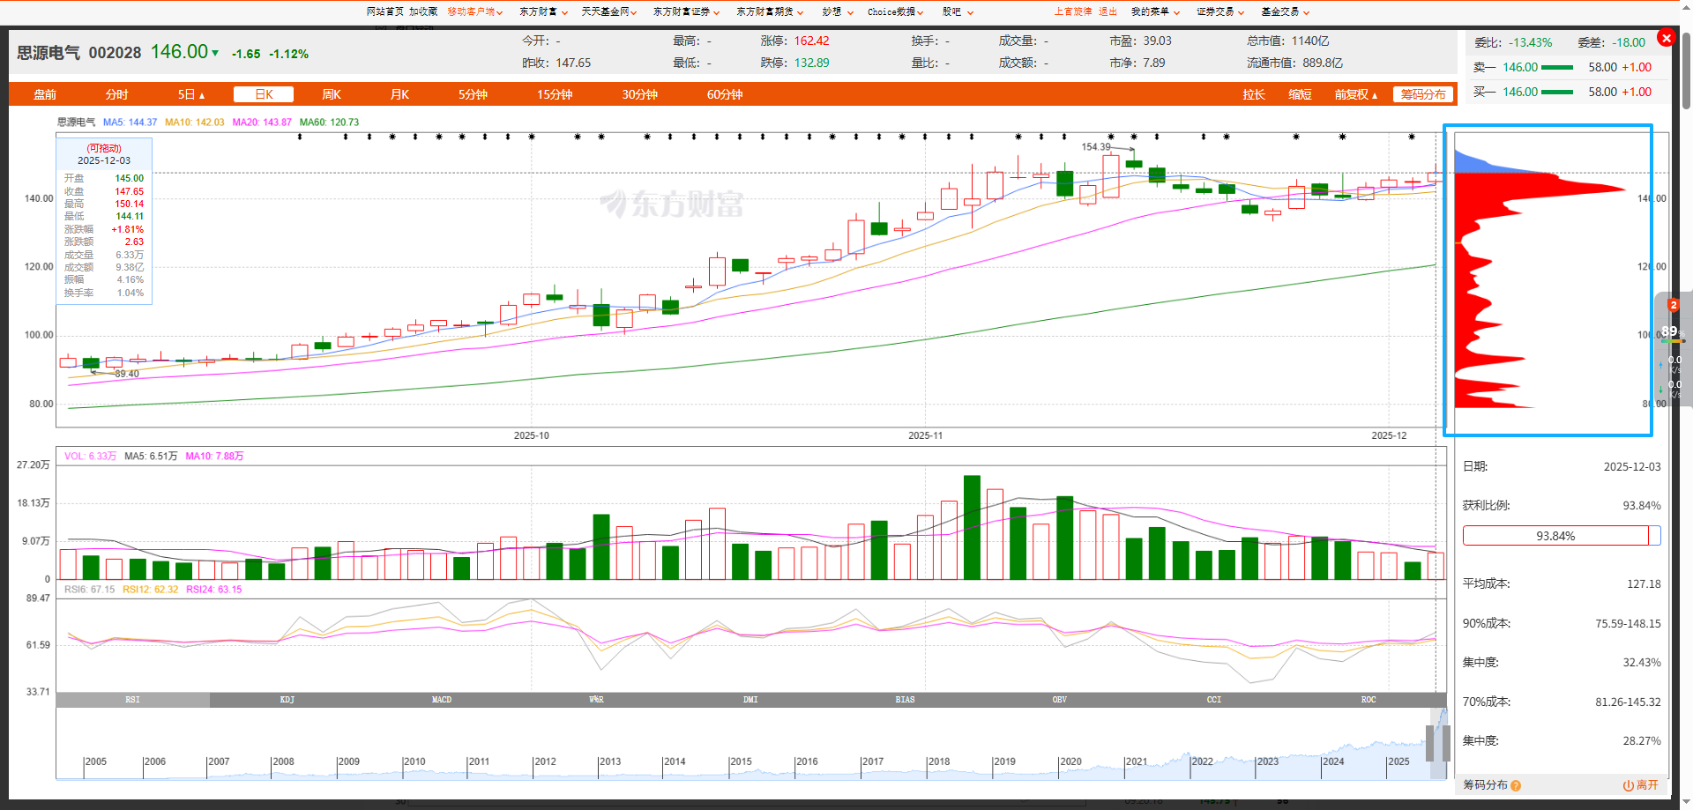Click the timeline range selector handle near 2025
The height and width of the screenshot is (810, 1693).
coord(1430,743)
